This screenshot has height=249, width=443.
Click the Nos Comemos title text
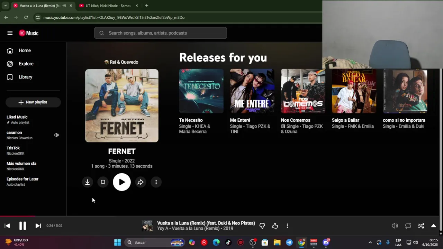coord(296,120)
